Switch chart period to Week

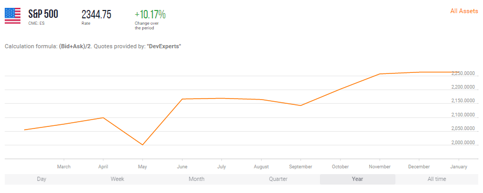click(x=117, y=179)
